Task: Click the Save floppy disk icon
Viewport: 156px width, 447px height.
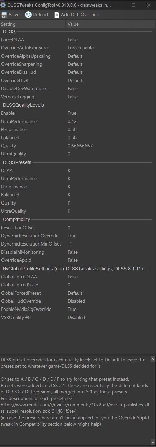Action: (x=4, y=15)
